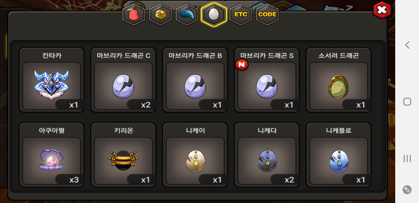Pick the 마브리카 드래곤 B egg
The height and width of the screenshot is (203, 419).
(x=195, y=80)
